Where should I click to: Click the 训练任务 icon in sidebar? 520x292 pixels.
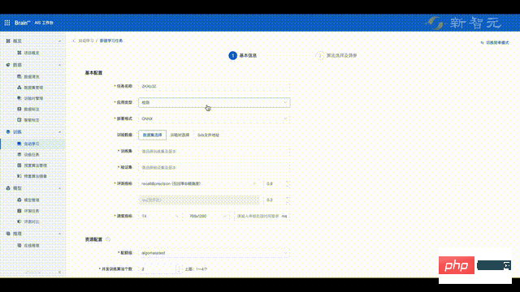(19, 155)
